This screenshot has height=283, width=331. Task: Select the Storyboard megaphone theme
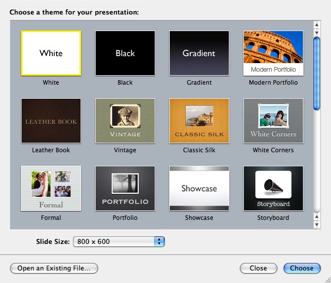(x=273, y=188)
